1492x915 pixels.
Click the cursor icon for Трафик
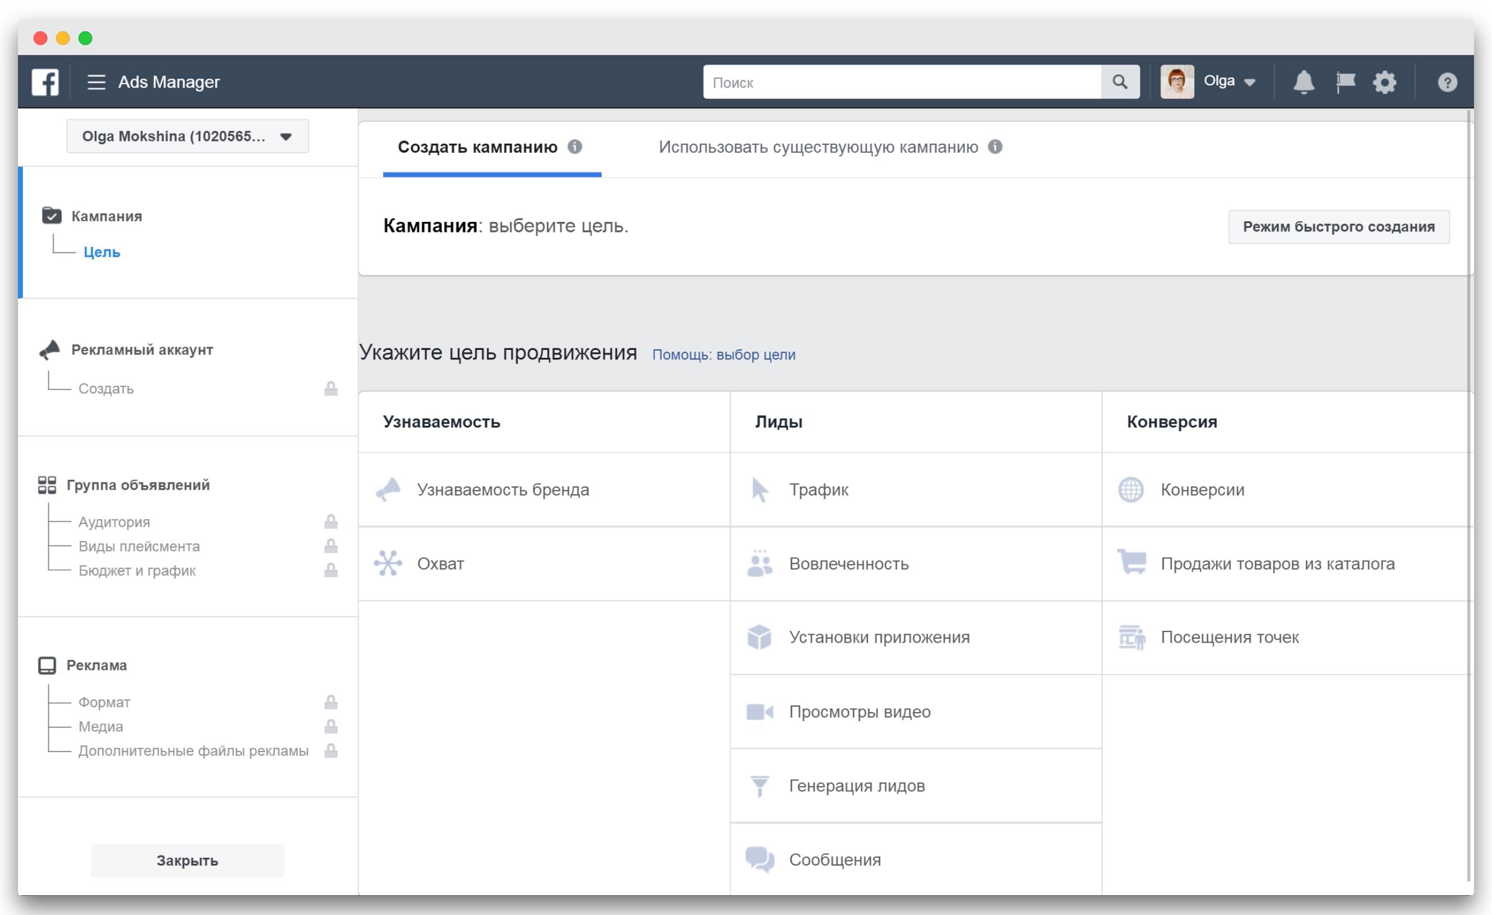click(760, 490)
